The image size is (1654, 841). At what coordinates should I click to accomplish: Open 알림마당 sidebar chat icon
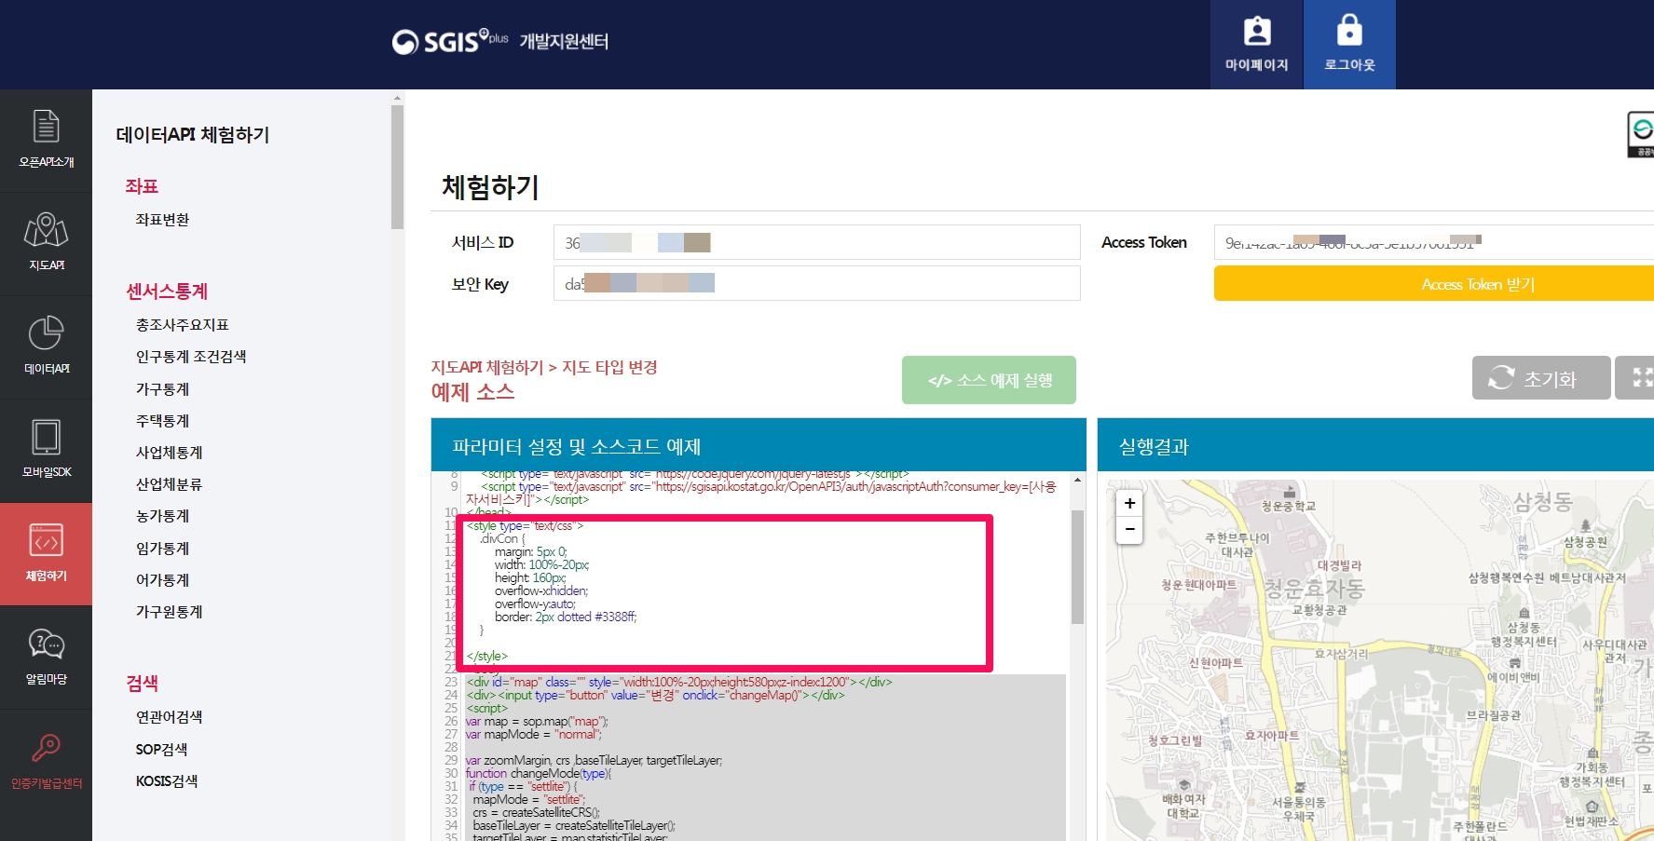46,658
